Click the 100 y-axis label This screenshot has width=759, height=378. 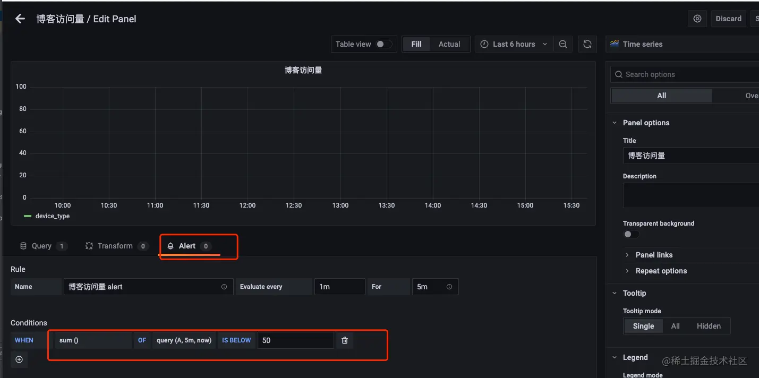click(21, 87)
